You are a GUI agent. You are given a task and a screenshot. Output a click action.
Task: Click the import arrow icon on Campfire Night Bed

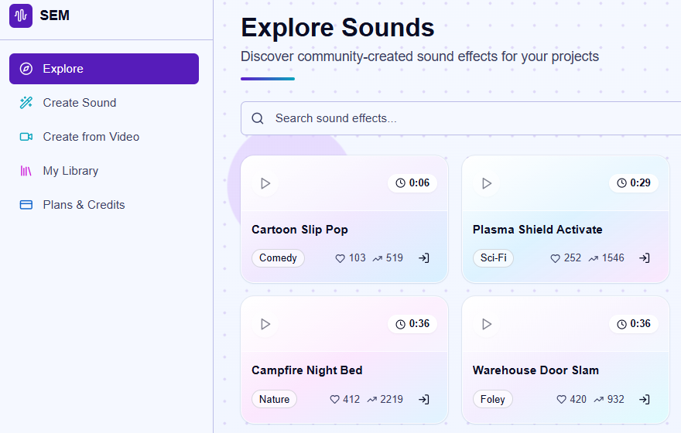coord(424,399)
